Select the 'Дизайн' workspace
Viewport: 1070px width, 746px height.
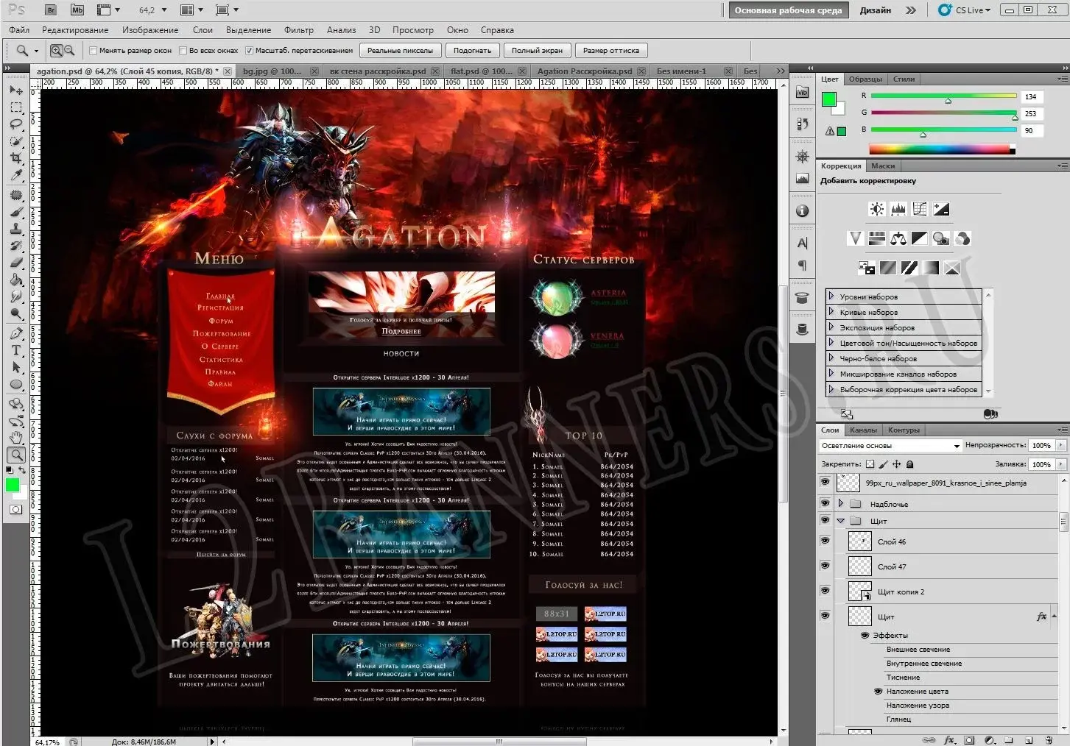875,10
